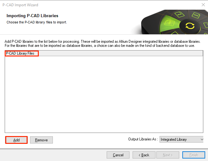
Task: Open the Output Libraries As dropdown arrow
Action: tap(202, 139)
